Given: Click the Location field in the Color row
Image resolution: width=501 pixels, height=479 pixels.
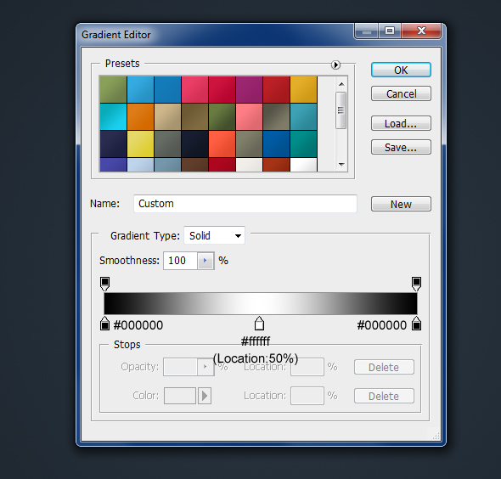Looking at the screenshot, I should coord(307,396).
